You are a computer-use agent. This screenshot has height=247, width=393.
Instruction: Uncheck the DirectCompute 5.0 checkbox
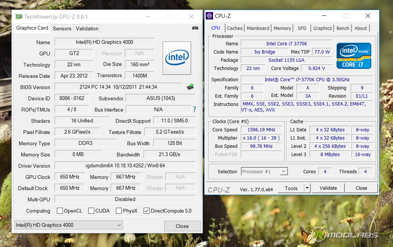tap(147, 211)
